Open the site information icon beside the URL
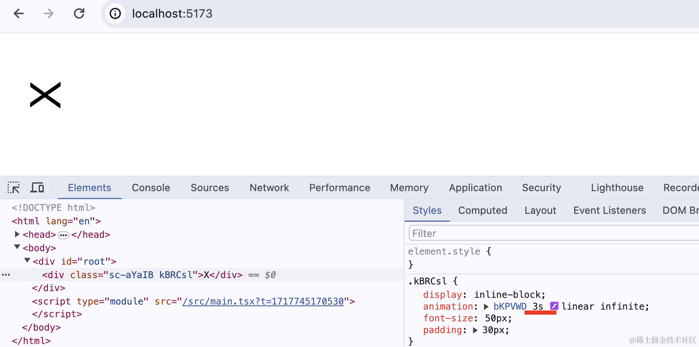 (x=115, y=14)
